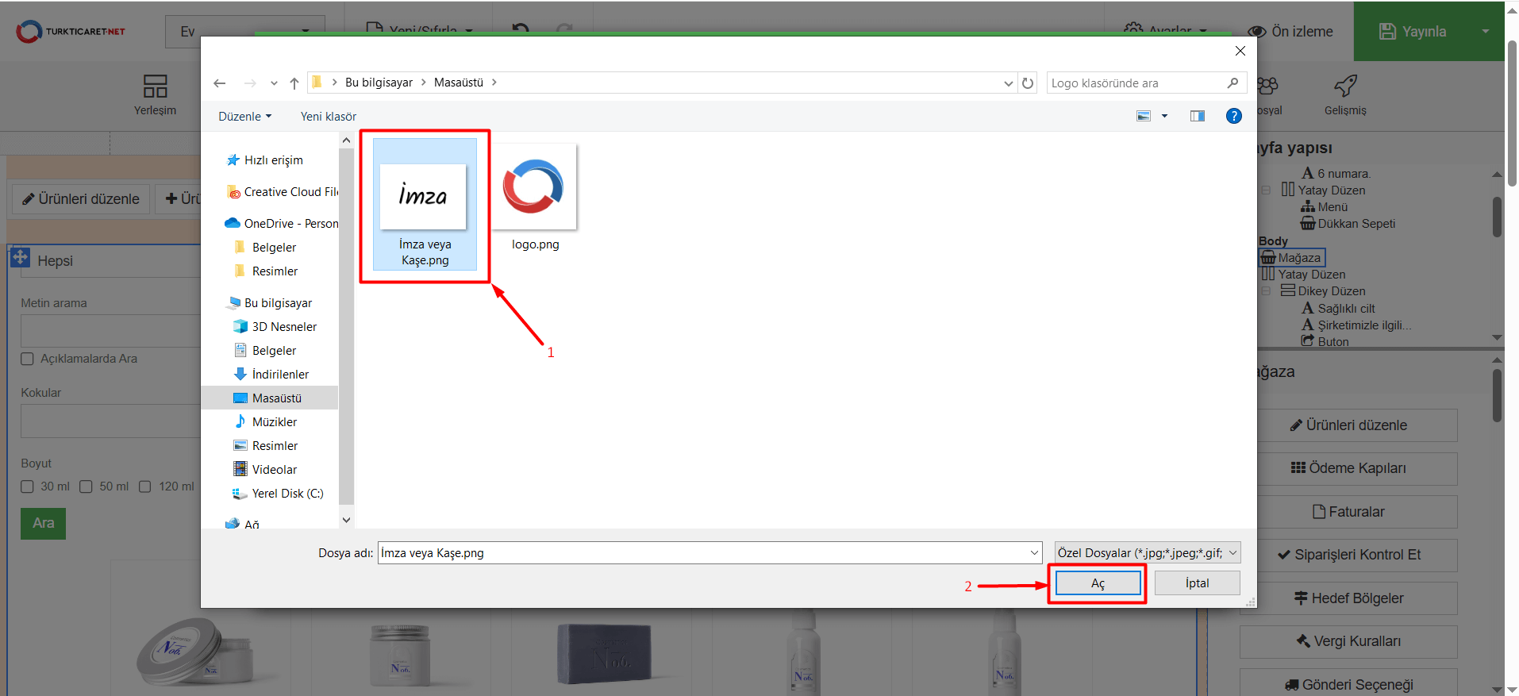Open the file dialog help icon
Image resolution: width=1519 pixels, height=696 pixels.
(x=1233, y=116)
